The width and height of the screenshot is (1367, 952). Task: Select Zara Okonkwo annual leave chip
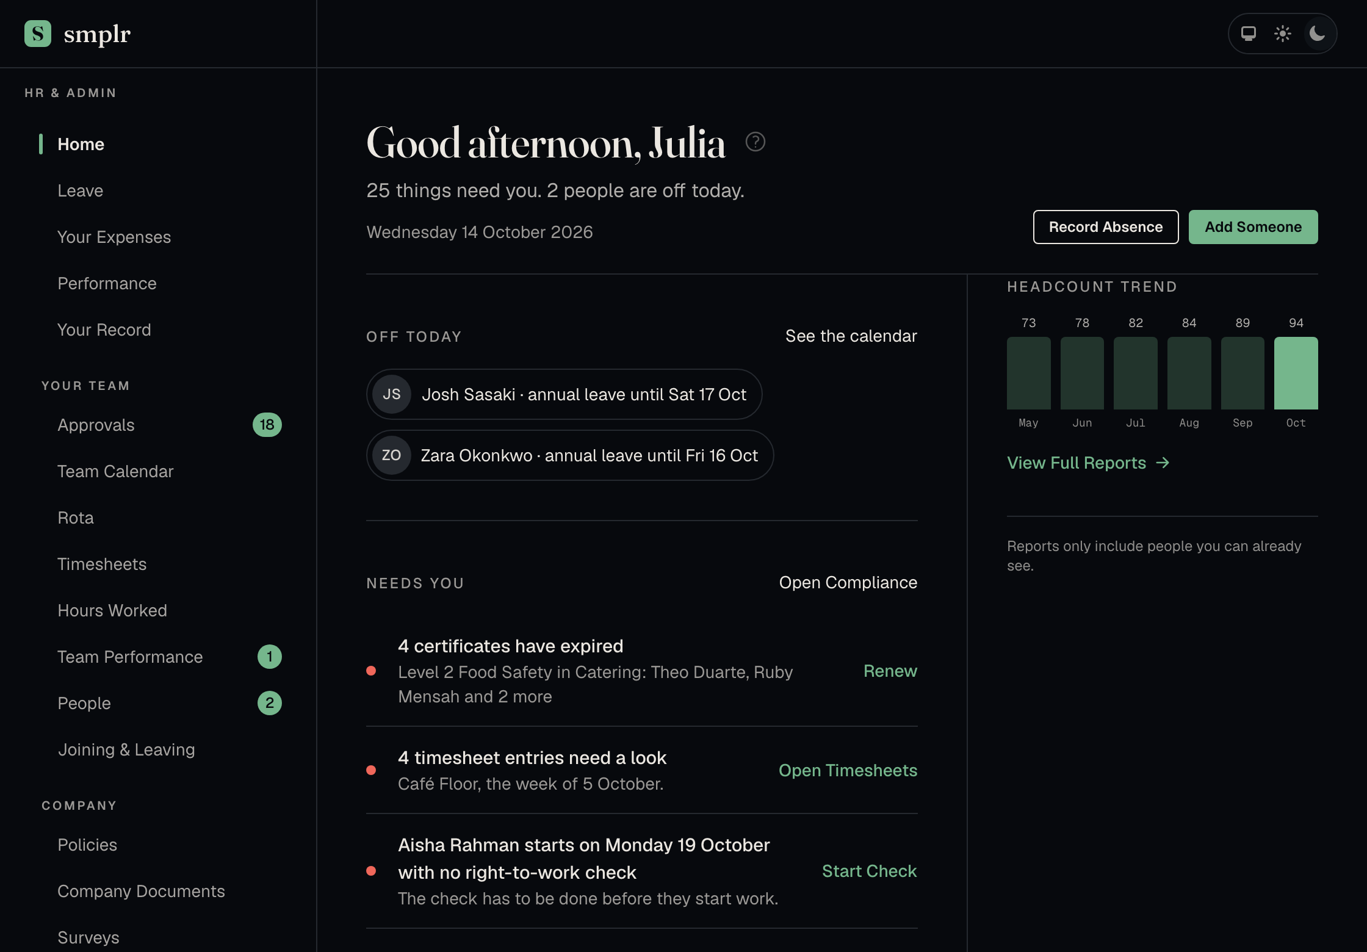tap(570, 455)
